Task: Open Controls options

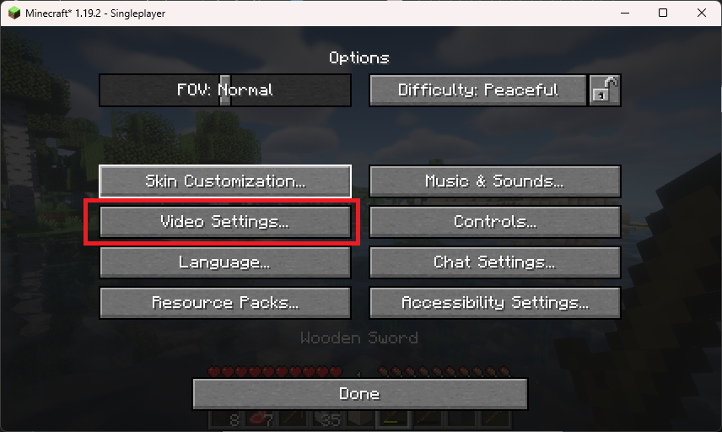Action: [495, 222]
